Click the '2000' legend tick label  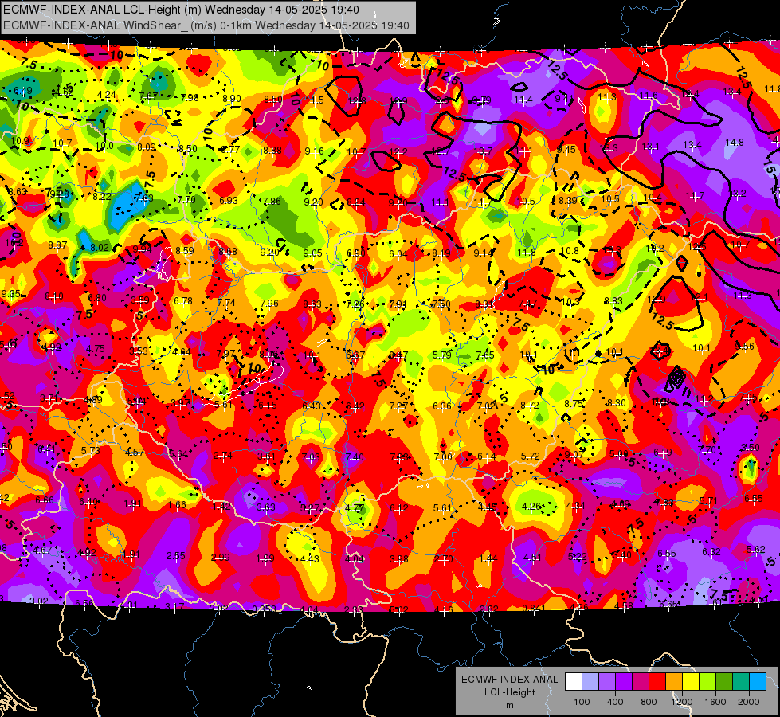[x=748, y=702]
